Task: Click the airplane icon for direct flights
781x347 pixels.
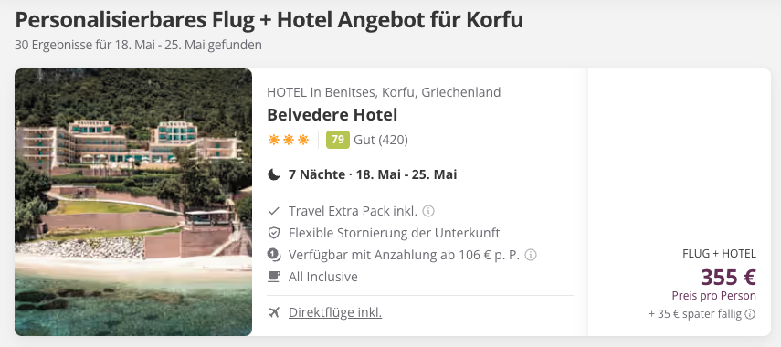Action: 273,312
